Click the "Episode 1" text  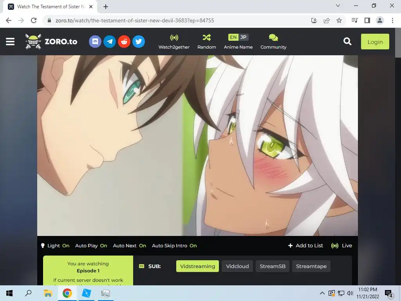coord(88,271)
